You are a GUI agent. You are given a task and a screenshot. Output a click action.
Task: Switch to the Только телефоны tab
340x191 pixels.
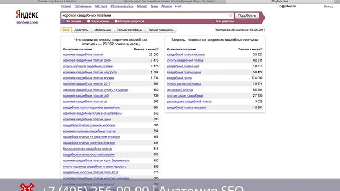[130, 30]
